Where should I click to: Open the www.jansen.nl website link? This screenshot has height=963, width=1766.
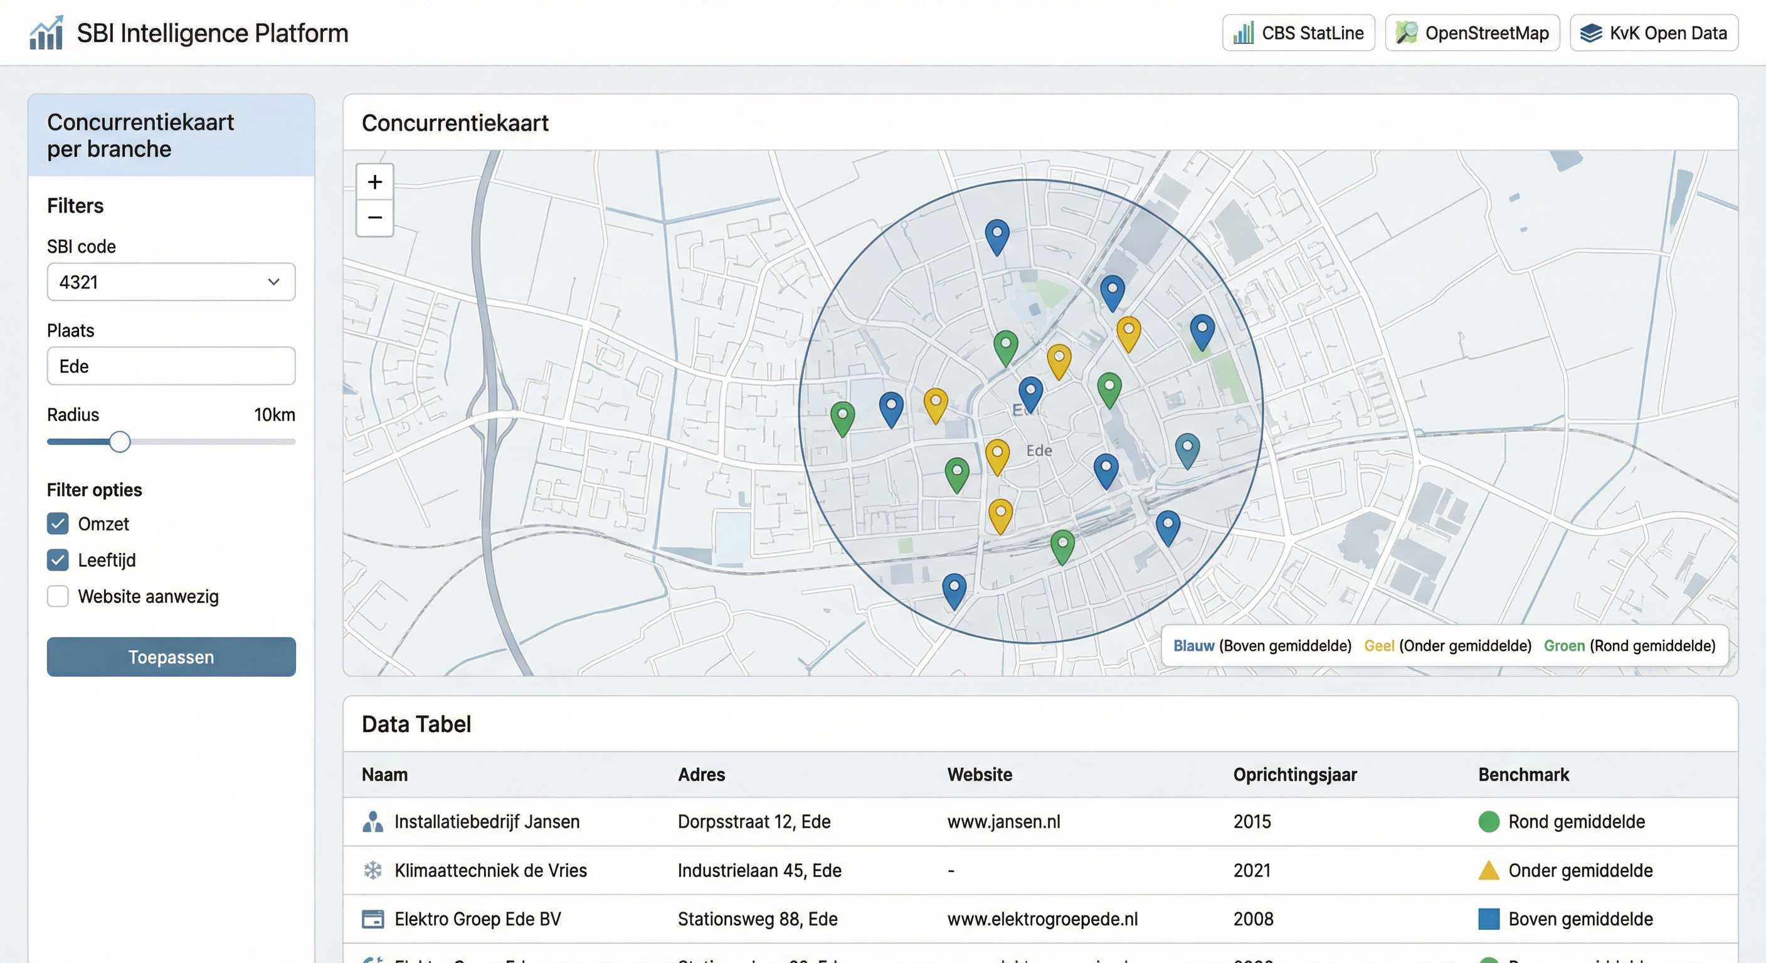1003,821
